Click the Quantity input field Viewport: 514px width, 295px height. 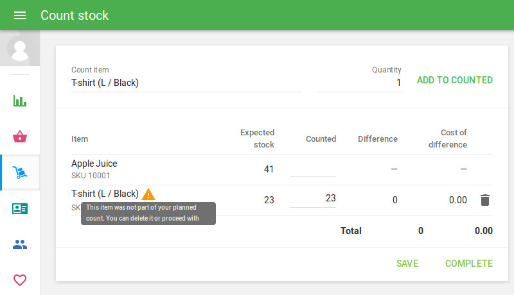(x=360, y=83)
